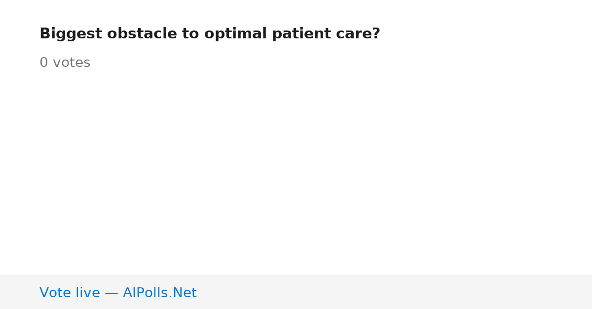Click the word optimal in the heading
592x309 pixels.
click(235, 34)
